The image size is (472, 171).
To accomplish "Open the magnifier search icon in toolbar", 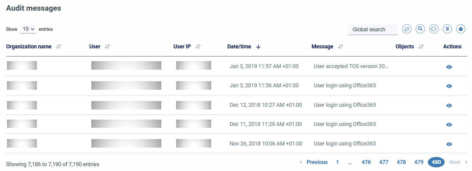I will click(x=420, y=29).
